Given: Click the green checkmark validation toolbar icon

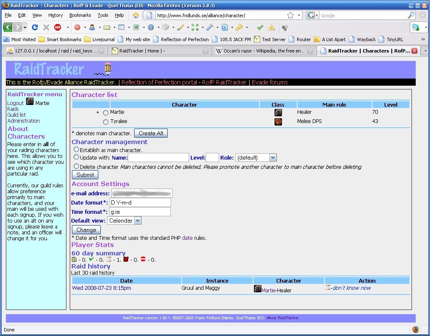Looking at the screenshot, I should (x=260, y=27).
